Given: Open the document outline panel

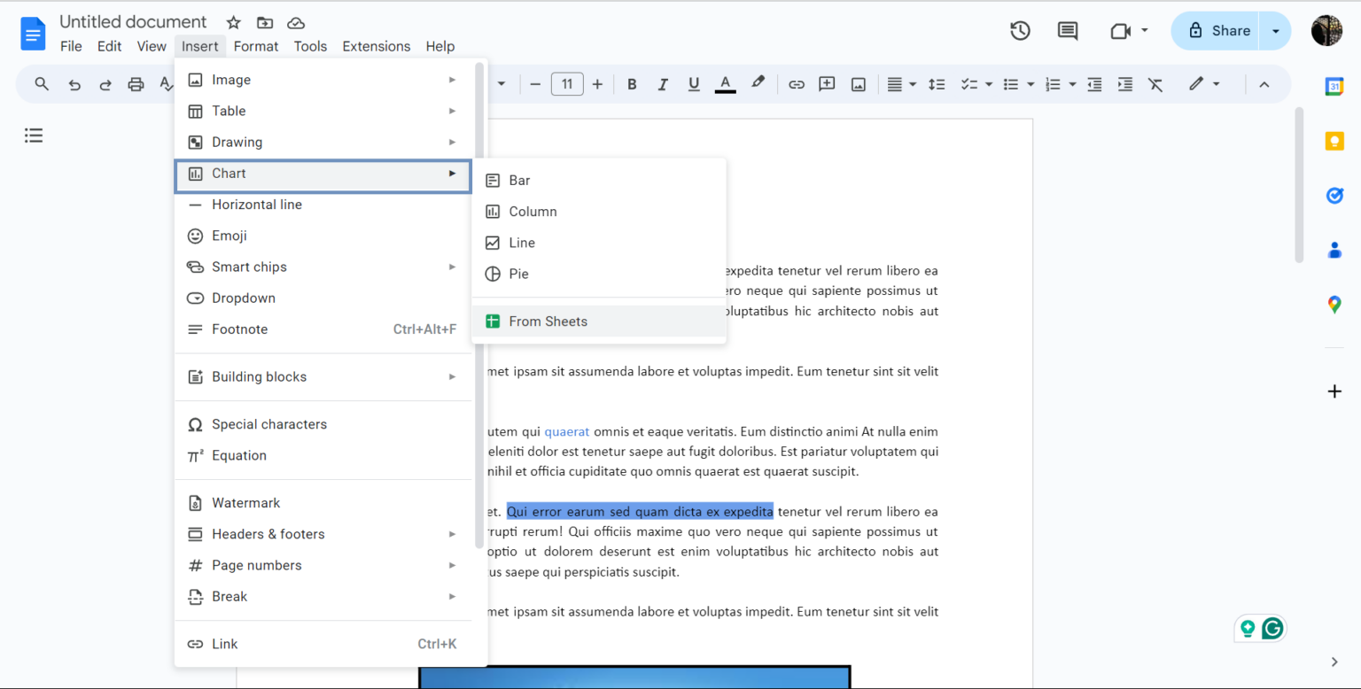Looking at the screenshot, I should pyautogui.click(x=34, y=135).
